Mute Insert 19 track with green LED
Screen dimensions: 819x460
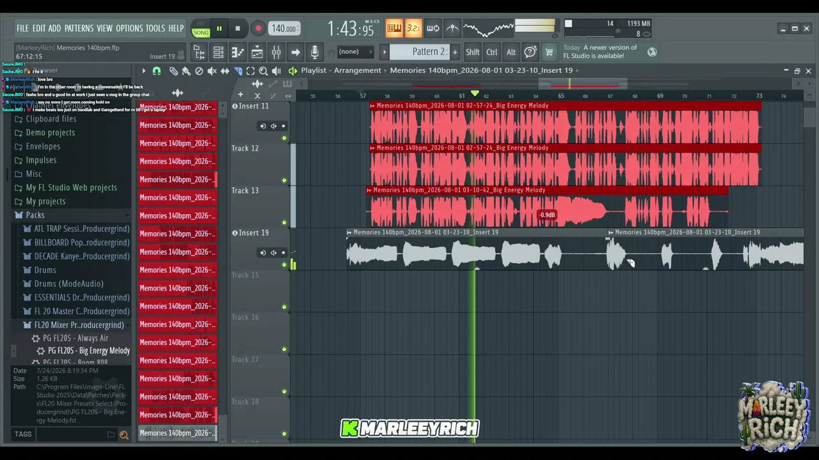(x=285, y=264)
